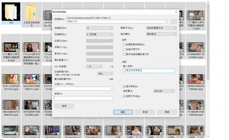Select video file 622399279406788751.mp4
The height and width of the screenshot is (140, 229).
[32, 79]
